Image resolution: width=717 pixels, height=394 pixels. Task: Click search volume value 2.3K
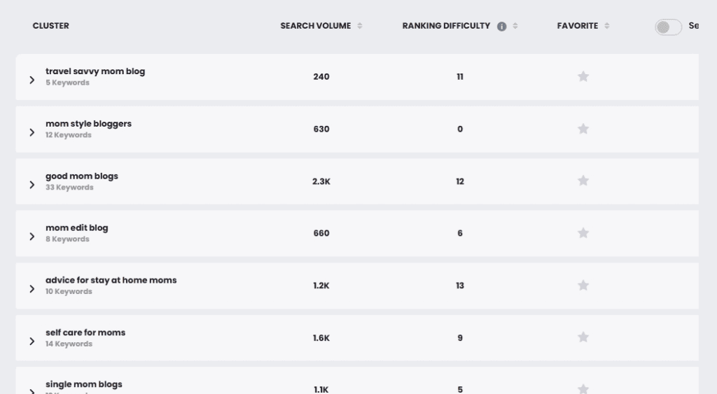[x=321, y=181]
